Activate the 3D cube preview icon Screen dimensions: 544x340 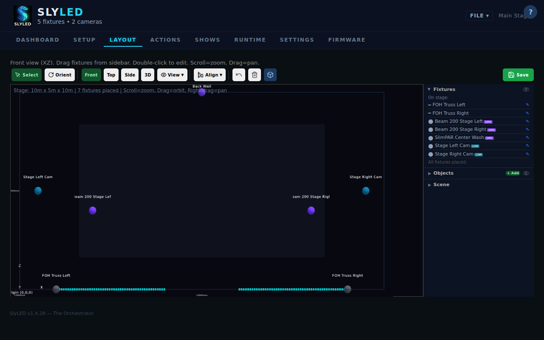pyautogui.click(x=270, y=75)
